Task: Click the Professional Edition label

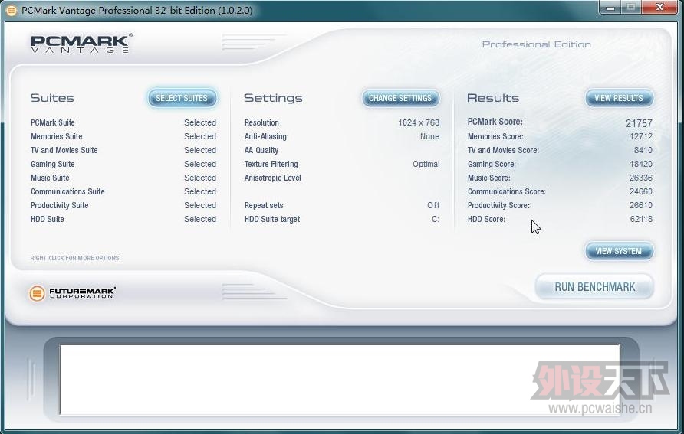Action: 537,44
